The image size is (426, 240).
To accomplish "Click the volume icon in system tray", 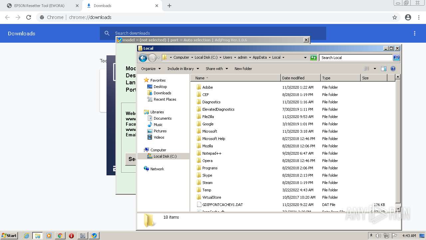I will [x=378, y=236].
